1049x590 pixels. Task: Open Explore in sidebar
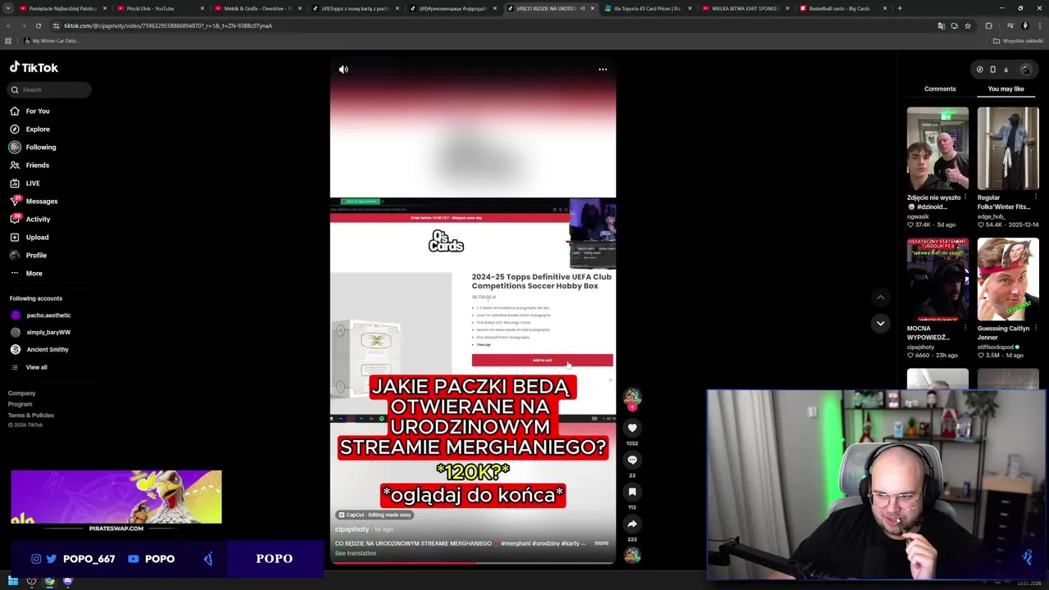click(x=30, y=129)
